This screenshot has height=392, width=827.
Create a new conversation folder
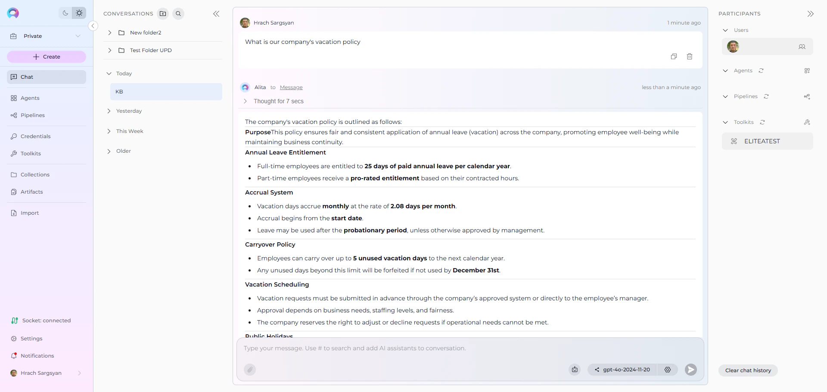point(163,13)
